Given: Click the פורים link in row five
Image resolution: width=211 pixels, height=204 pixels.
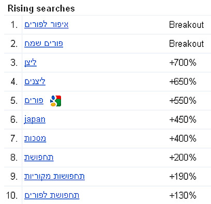Looking at the screenshot, I should coord(34,101).
